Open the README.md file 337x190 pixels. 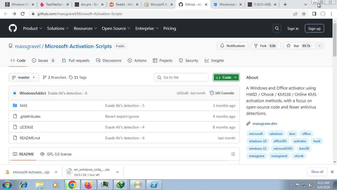(30, 138)
